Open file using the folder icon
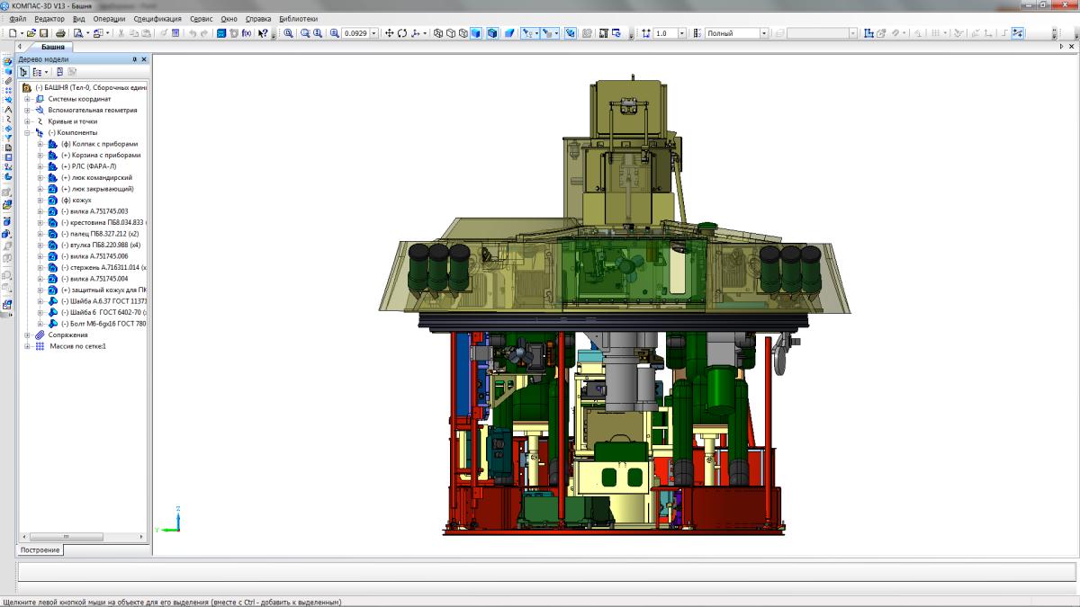Viewport: 1080px width, 607px height. click(31, 33)
